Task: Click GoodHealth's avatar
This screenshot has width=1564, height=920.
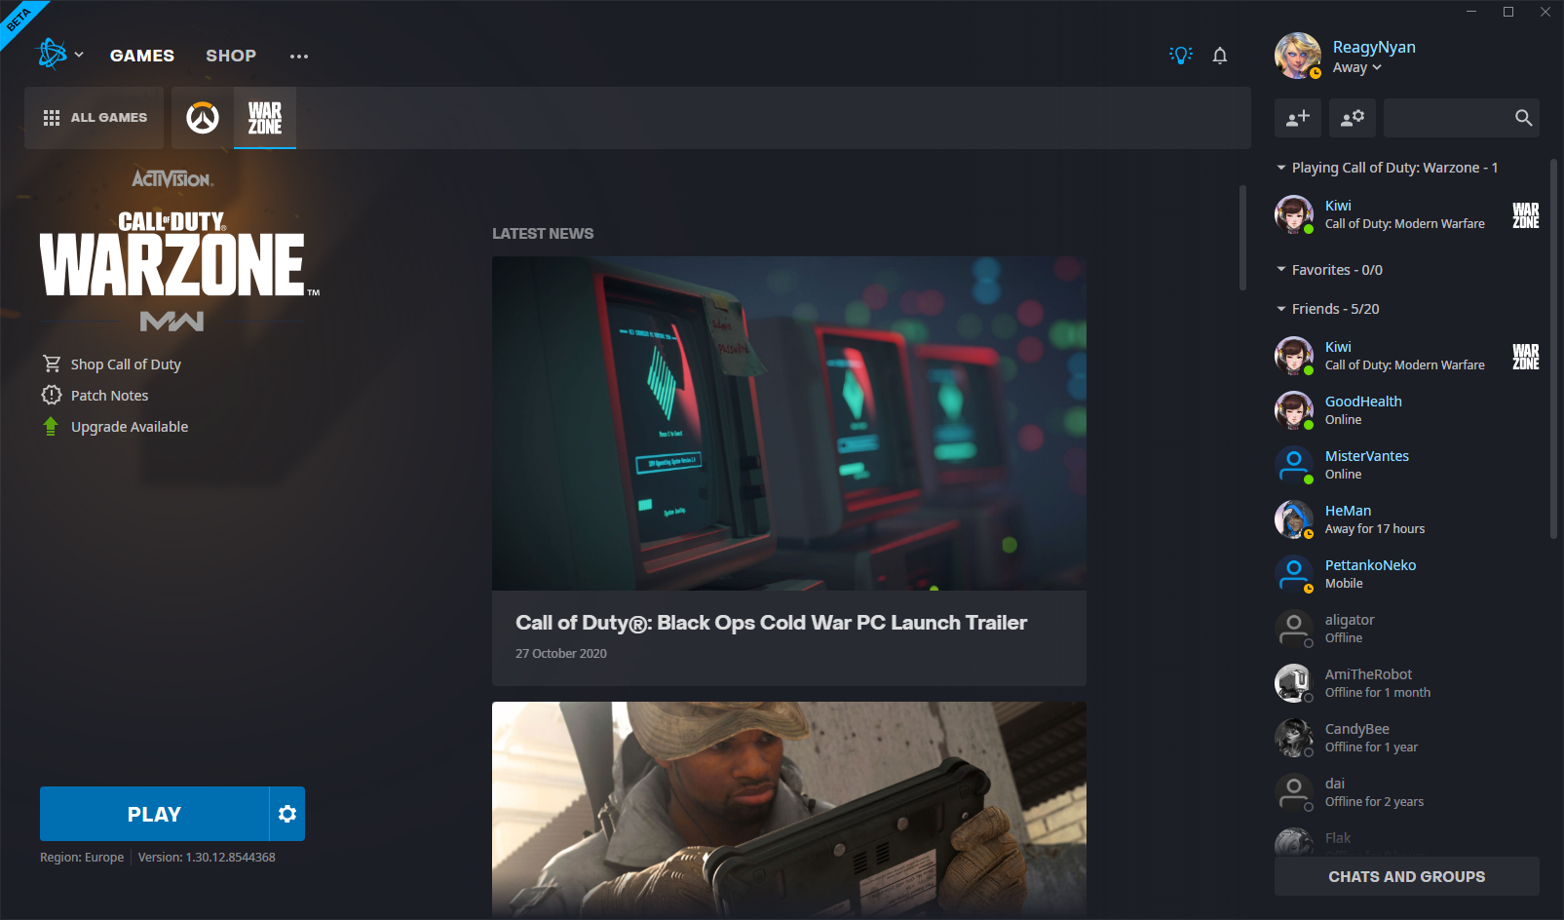Action: pyautogui.click(x=1294, y=410)
